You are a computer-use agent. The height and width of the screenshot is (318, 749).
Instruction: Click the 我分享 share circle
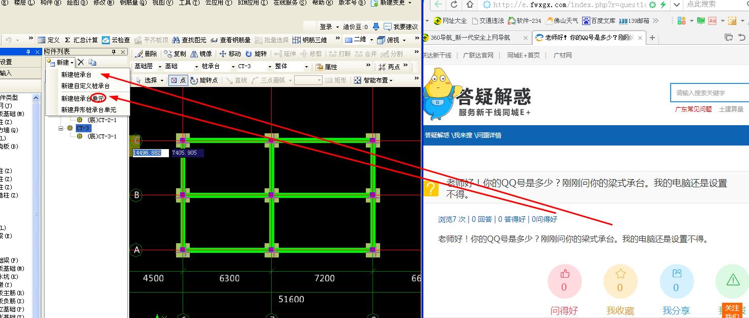pyautogui.click(x=676, y=281)
